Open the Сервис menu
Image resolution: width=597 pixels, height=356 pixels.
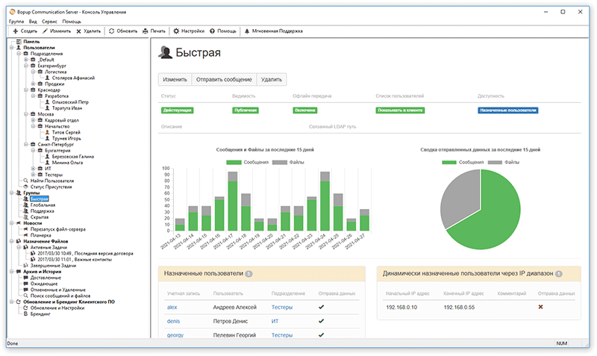click(50, 22)
